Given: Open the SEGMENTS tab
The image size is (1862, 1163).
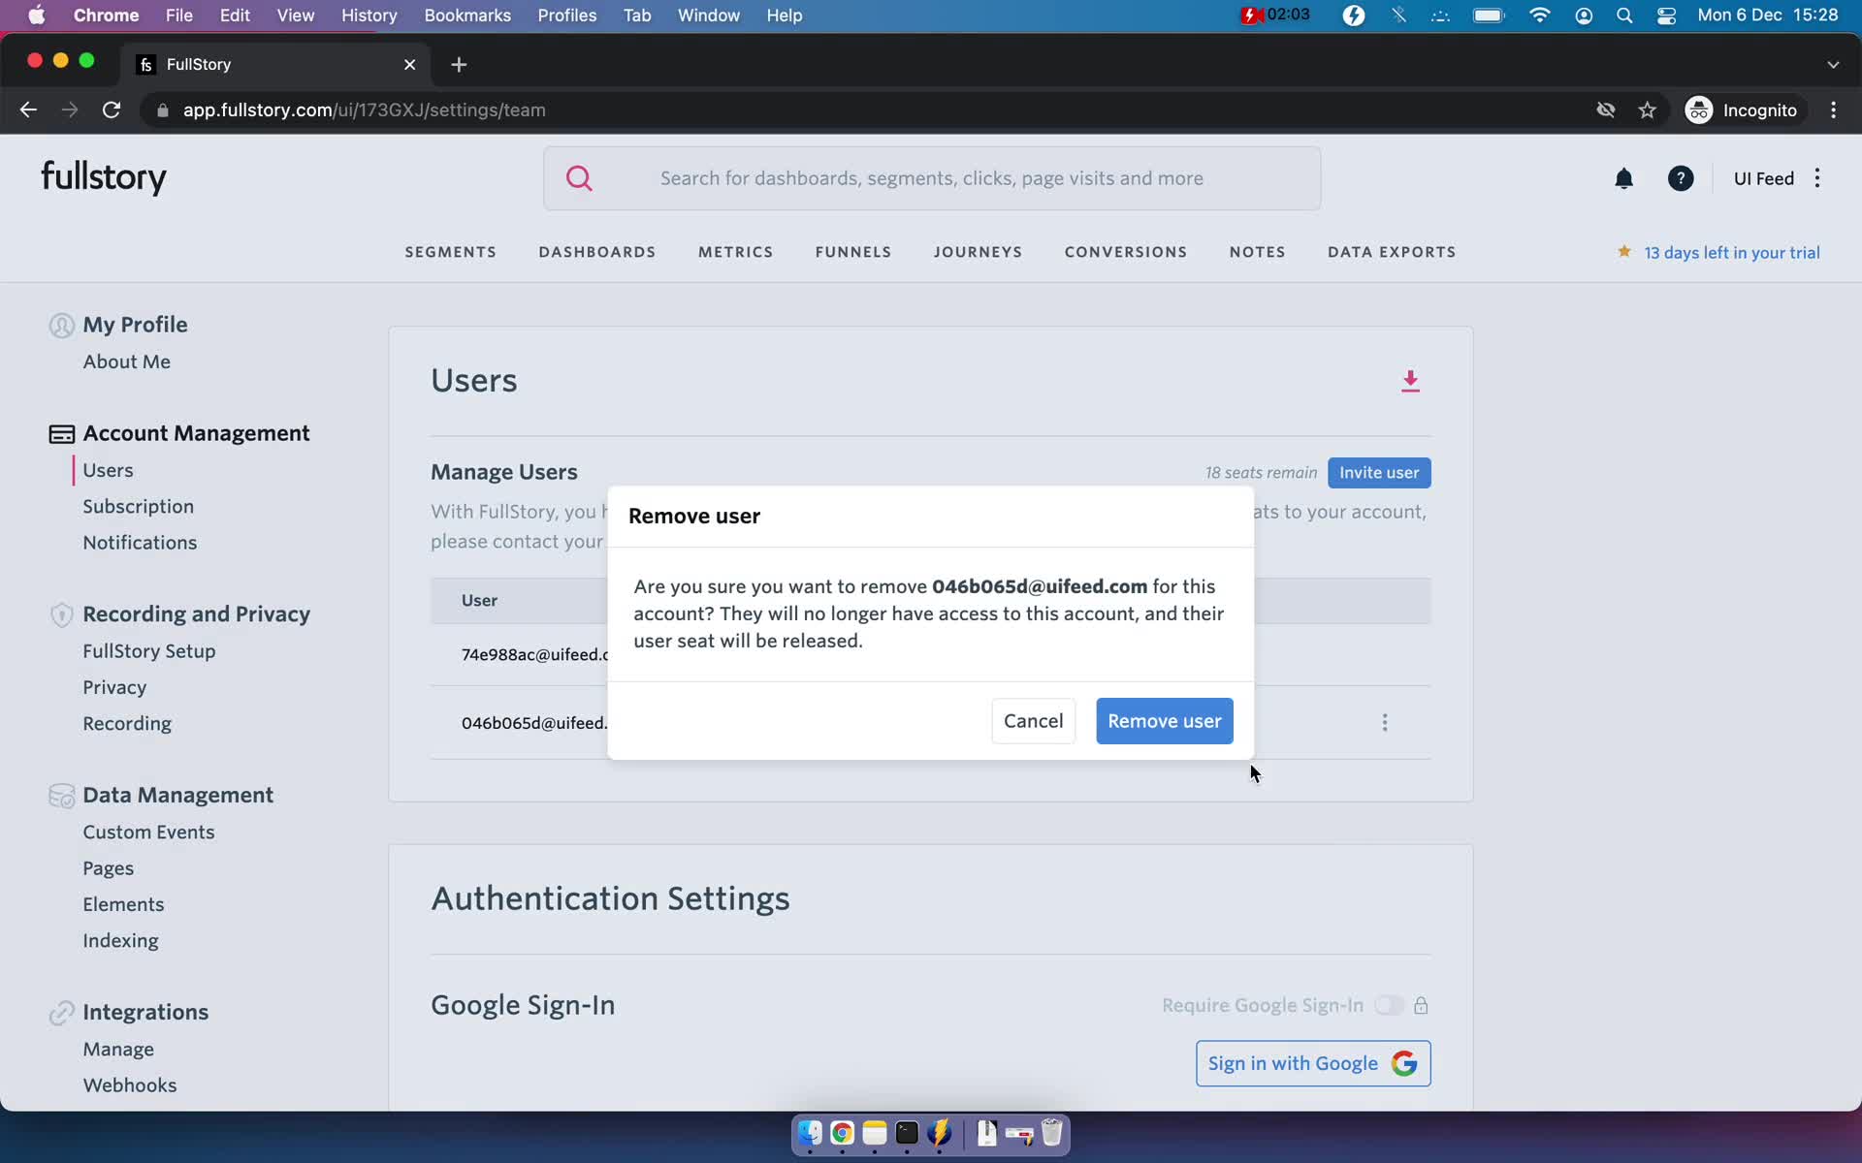Looking at the screenshot, I should point(450,252).
